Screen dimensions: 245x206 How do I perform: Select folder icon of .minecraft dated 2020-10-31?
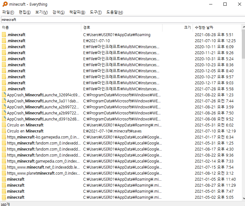4,59
